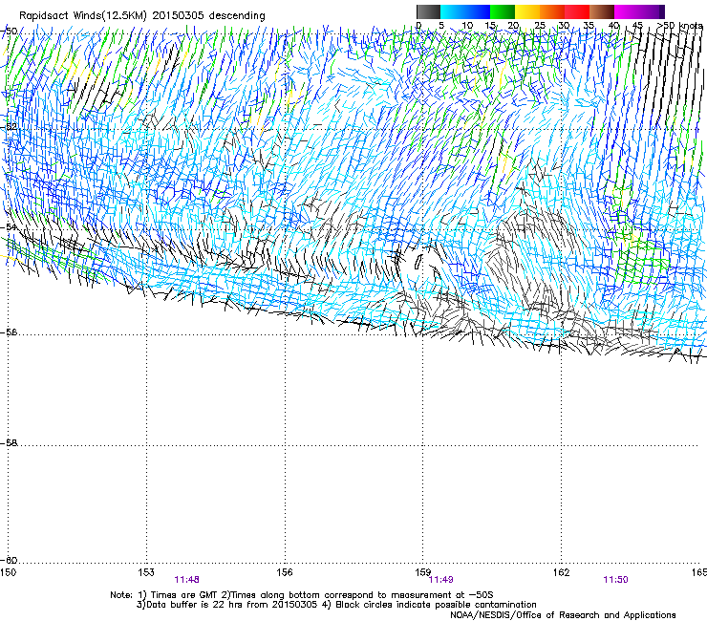The width and height of the screenshot is (707, 621).
Task: Click the brown 35-40 knots legend color
Action: pos(602,11)
